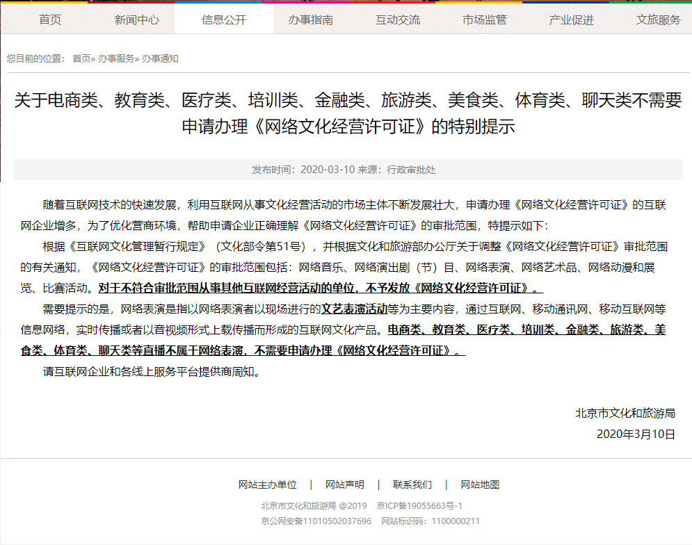The image size is (692, 545).
Task: Click the article title about 网络文化经营许可证
Action: click(348, 113)
